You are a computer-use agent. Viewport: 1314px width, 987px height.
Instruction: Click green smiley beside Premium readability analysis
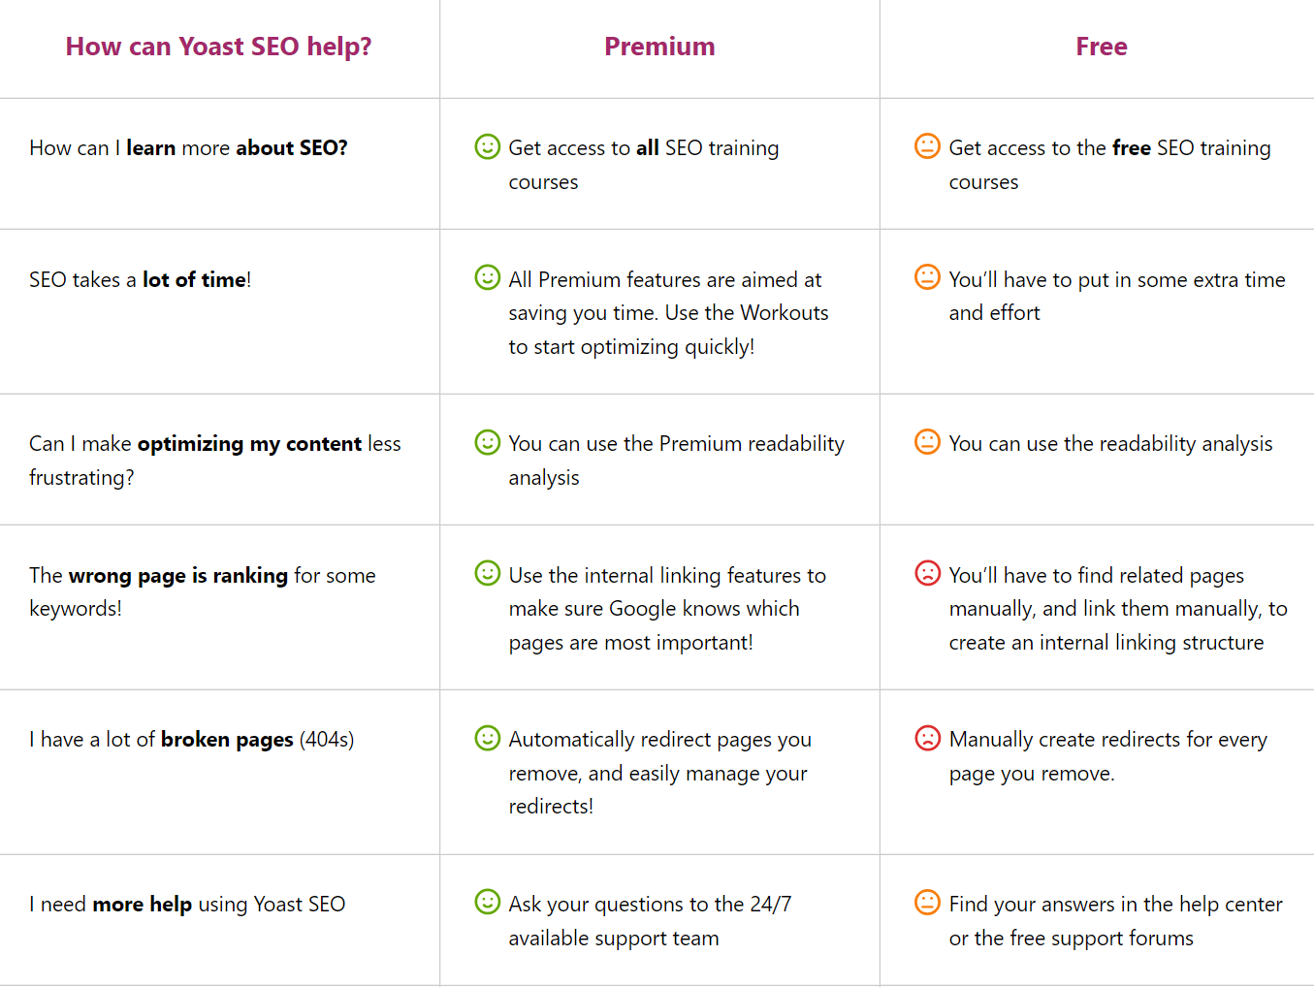[x=487, y=442]
